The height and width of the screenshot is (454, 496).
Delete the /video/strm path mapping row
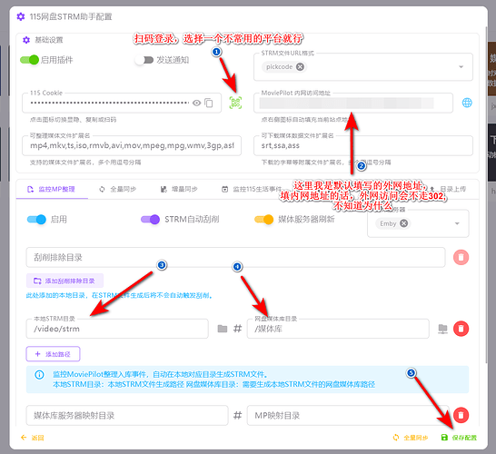461,329
